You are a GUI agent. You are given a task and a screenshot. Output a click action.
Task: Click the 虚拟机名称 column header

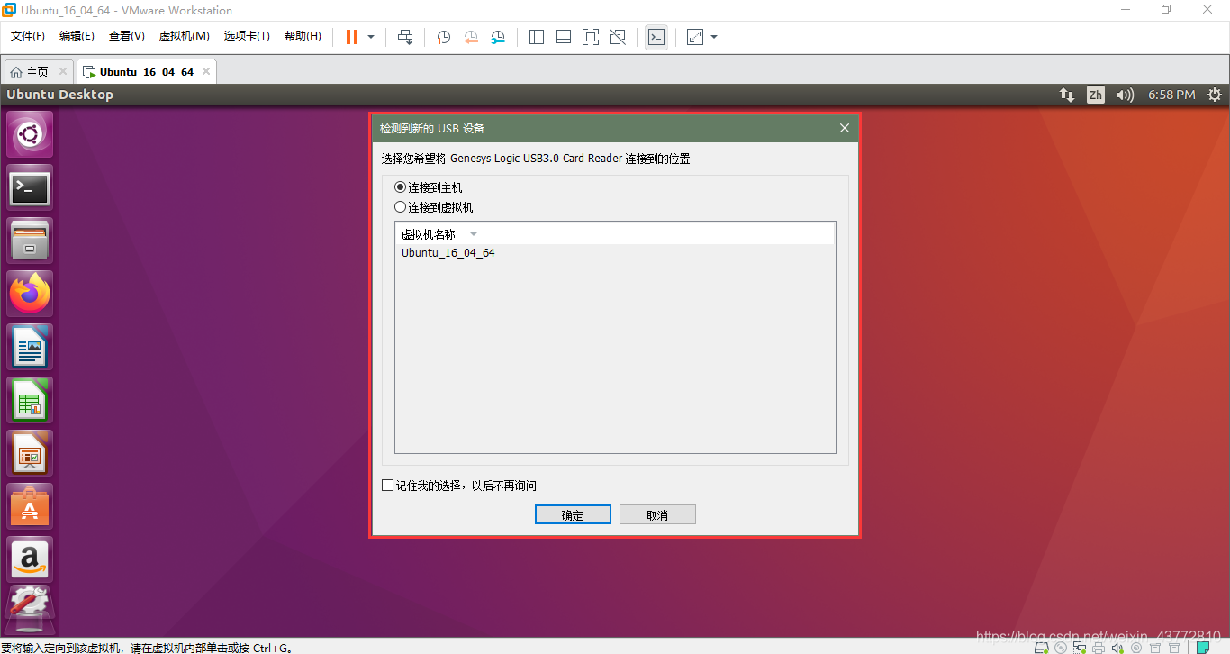[x=615, y=234]
